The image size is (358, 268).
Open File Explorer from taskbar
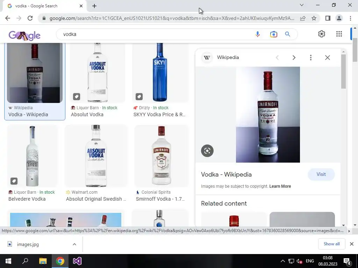tap(43, 261)
